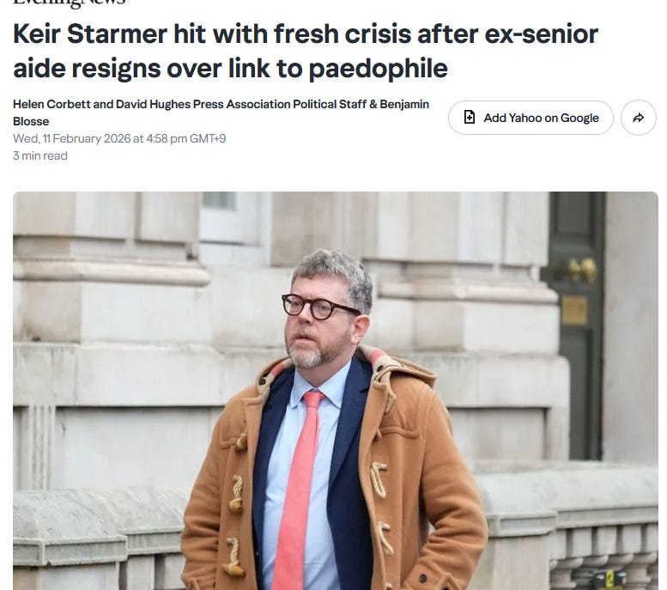The height and width of the screenshot is (590, 667).
Task: Click the dark green door in photo
Action: pos(574,325)
